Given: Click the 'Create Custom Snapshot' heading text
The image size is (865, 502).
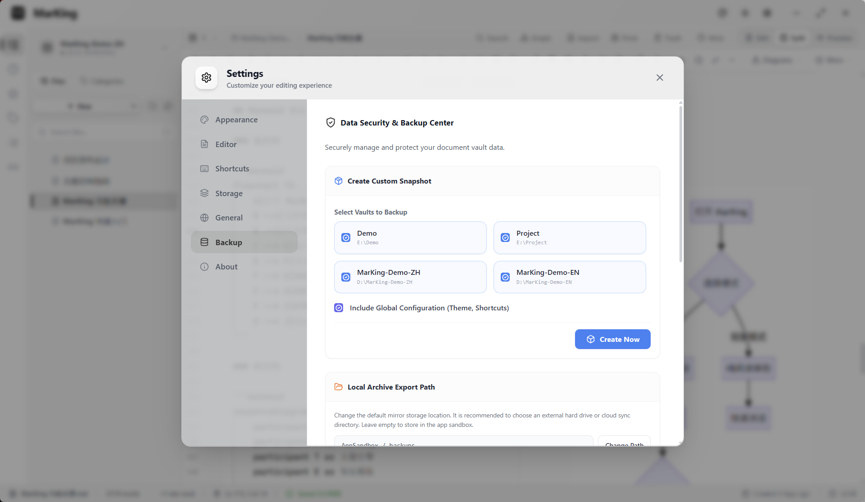Looking at the screenshot, I should 389,181.
